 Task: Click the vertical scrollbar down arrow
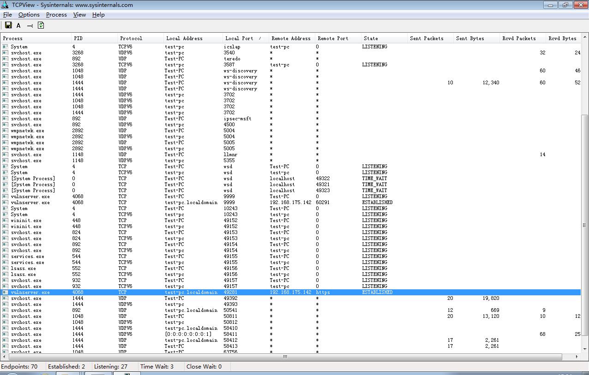(x=585, y=350)
